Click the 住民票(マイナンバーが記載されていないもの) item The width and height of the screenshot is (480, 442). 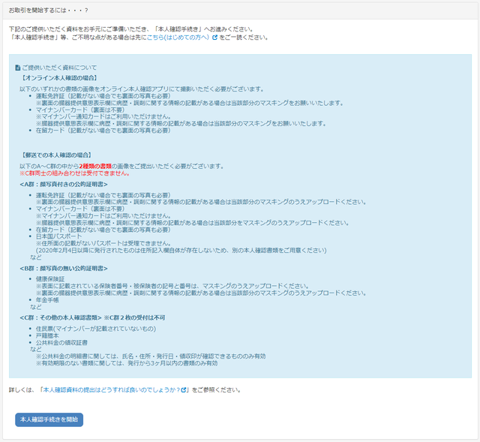[x=96, y=329]
